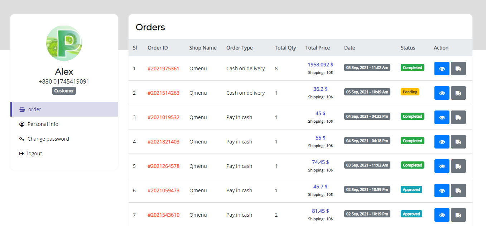Select the order menu item in sidebar
This screenshot has height=226, width=486.
click(x=35, y=109)
